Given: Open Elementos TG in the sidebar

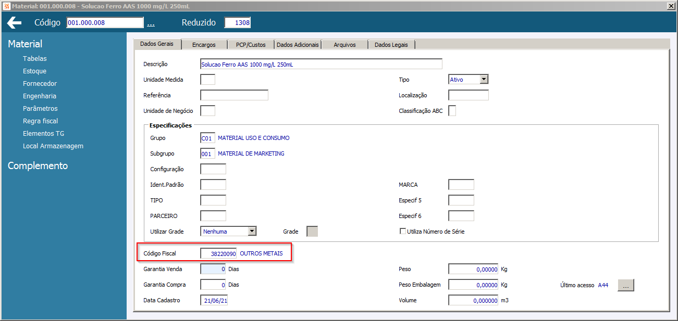Looking at the screenshot, I should (x=44, y=134).
